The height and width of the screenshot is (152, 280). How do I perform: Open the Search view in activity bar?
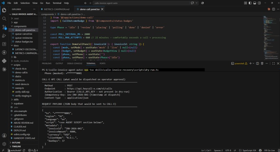(4, 19)
